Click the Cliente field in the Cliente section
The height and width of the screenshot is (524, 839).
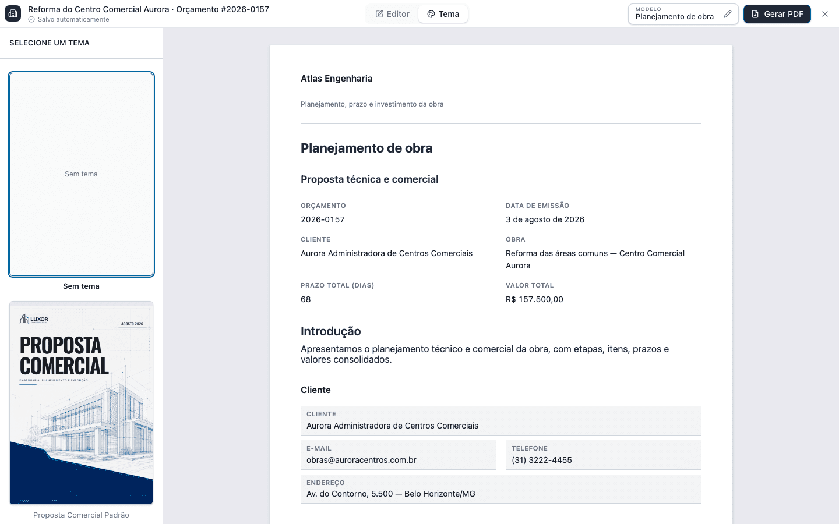click(x=501, y=420)
